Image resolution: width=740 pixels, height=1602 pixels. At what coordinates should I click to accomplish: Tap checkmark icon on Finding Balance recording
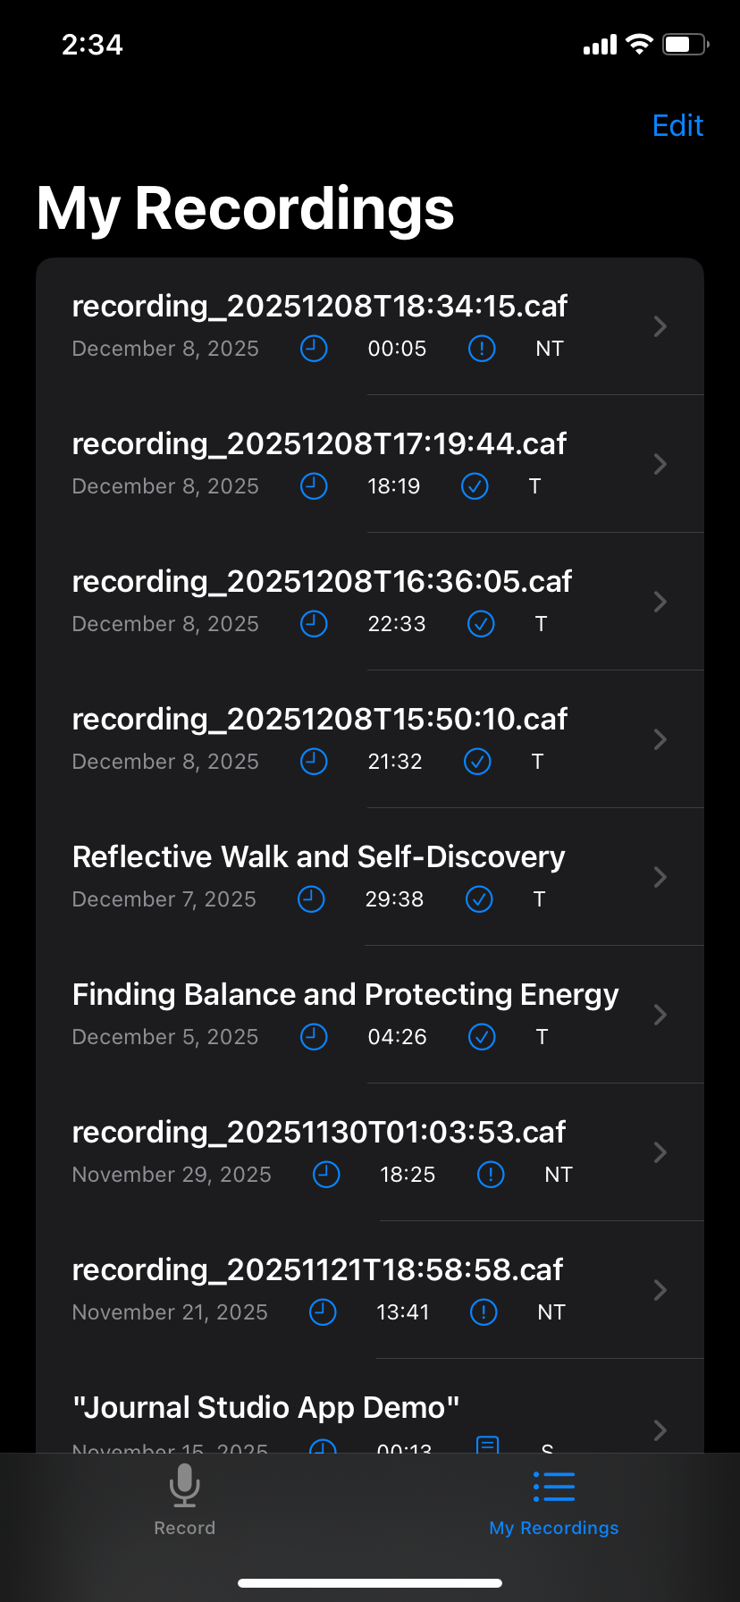[482, 1037]
